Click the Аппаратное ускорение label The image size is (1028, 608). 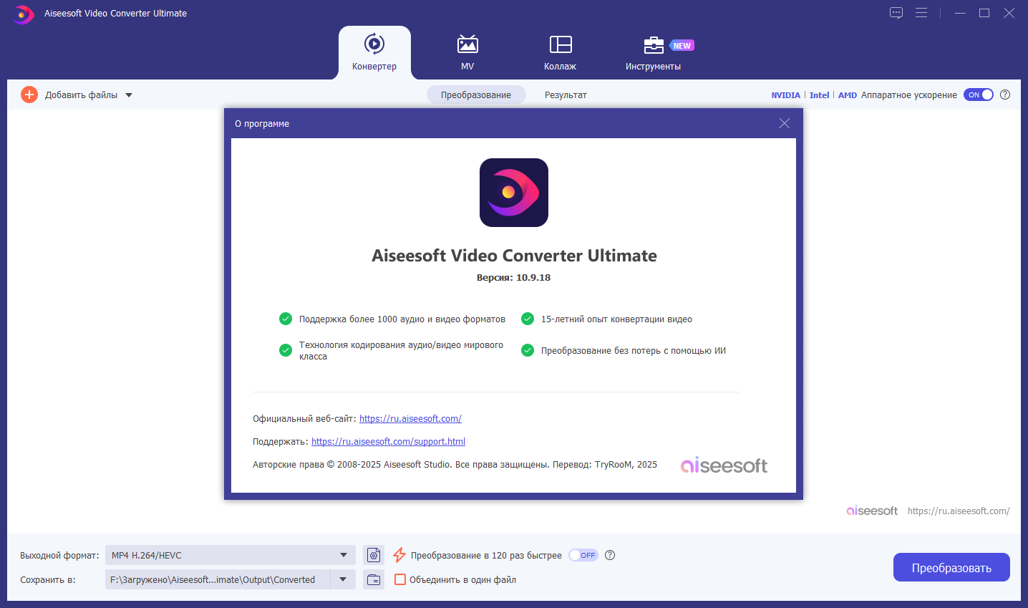[909, 95]
